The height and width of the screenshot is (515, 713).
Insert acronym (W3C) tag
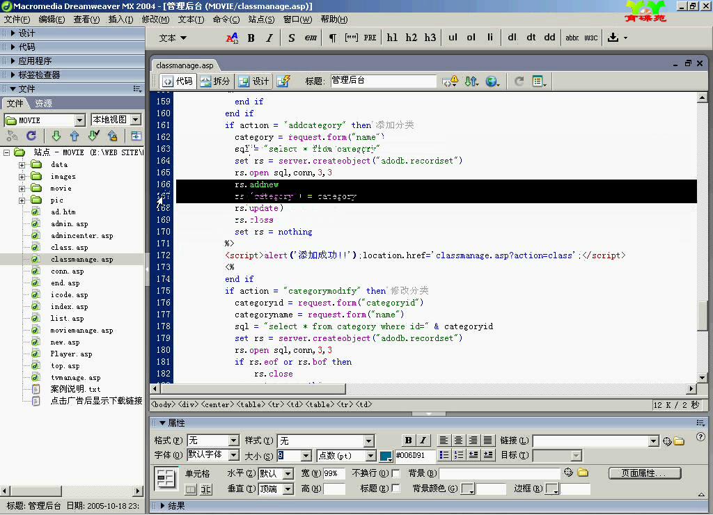(x=590, y=38)
